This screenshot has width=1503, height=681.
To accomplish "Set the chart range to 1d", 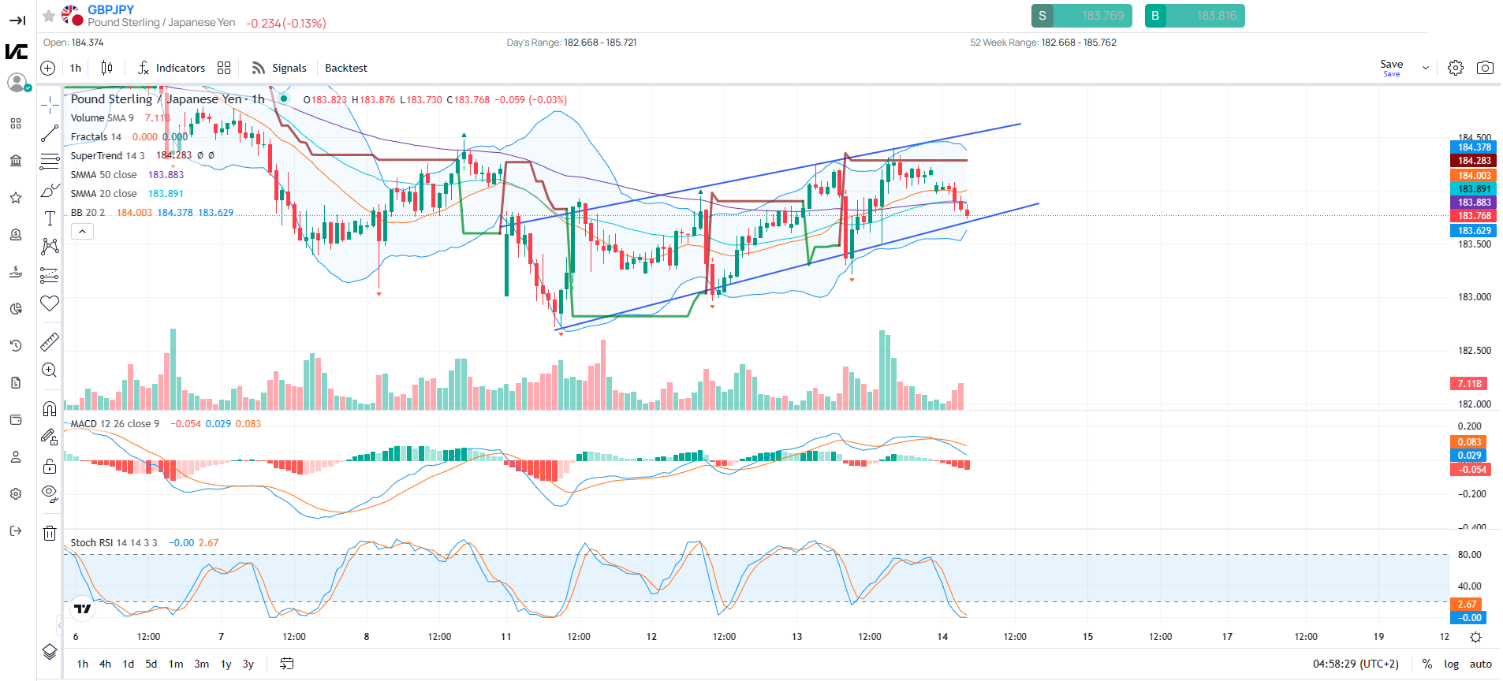I will [129, 664].
